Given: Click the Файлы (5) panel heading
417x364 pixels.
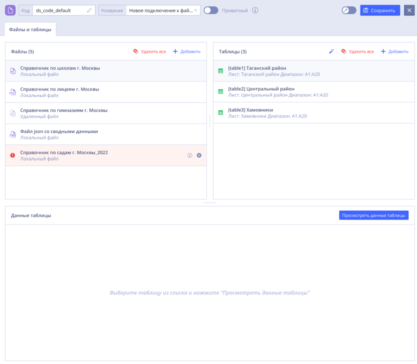Looking at the screenshot, I should pyautogui.click(x=22, y=51).
